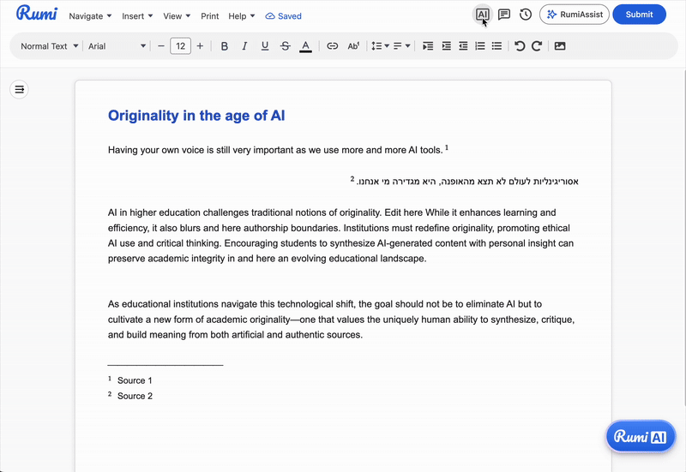Click footnote reference 2 by Hebrew sentence
Viewport: 686px width, 472px height.
point(352,179)
